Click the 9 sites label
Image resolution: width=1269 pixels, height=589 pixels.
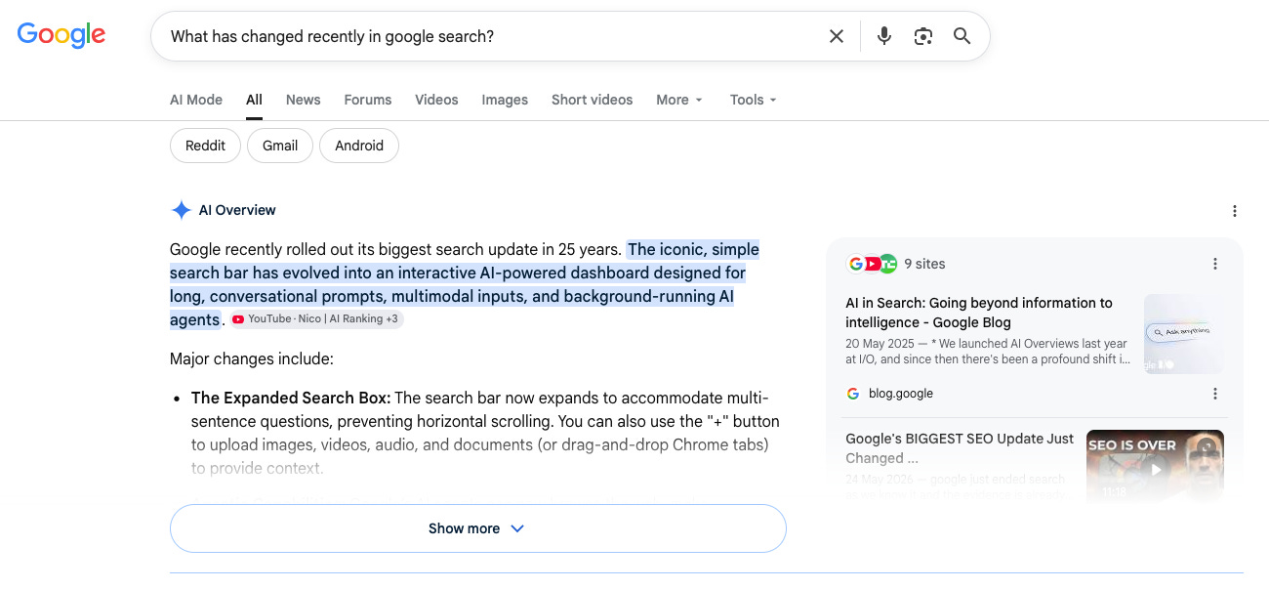click(x=924, y=264)
